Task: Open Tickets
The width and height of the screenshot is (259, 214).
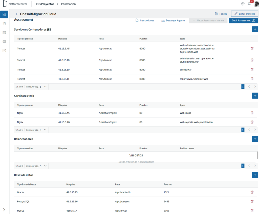Action: pos(221,14)
